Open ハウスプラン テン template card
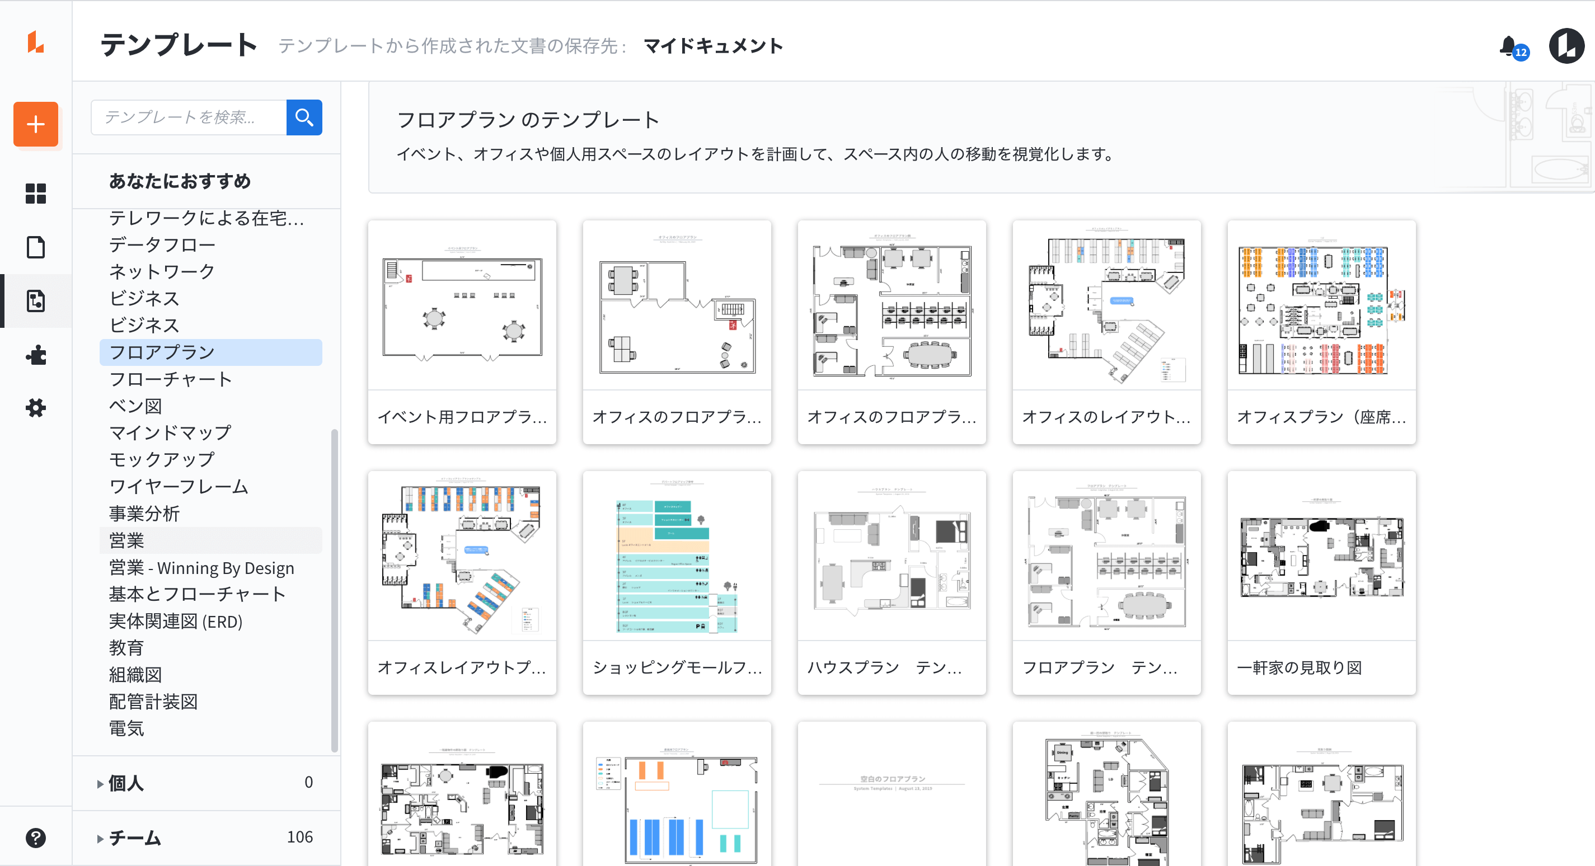Viewport: 1595px width, 866px height. point(892,582)
